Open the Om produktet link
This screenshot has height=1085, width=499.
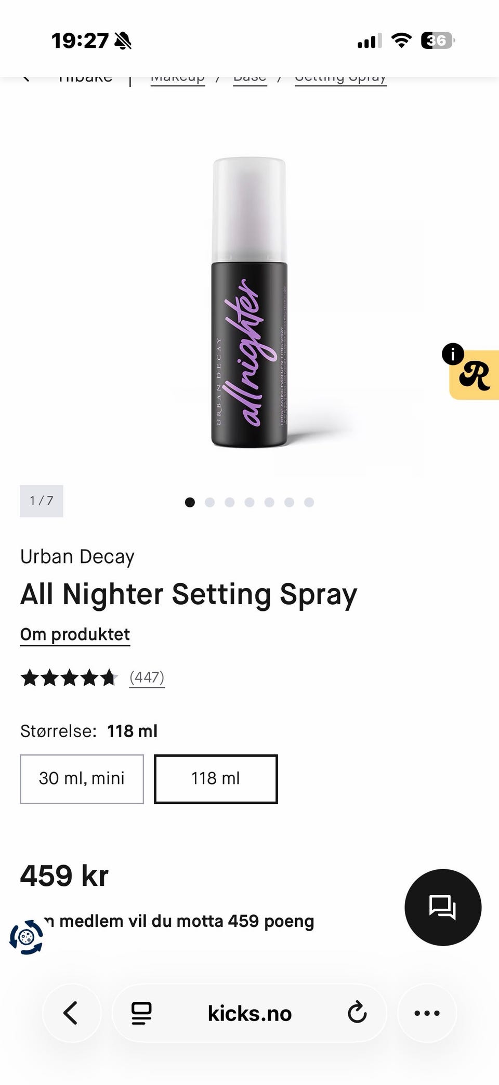pos(75,635)
